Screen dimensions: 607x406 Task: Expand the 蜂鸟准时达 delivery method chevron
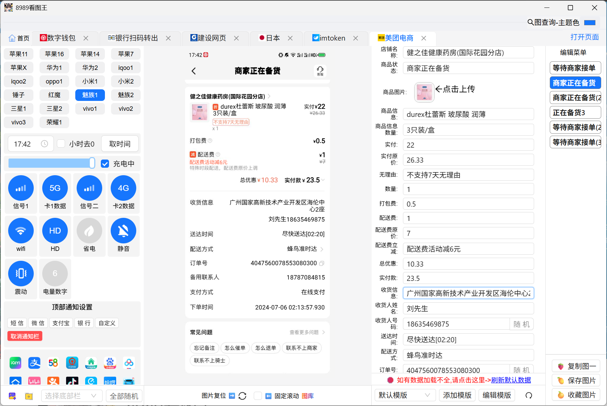(x=322, y=249)
